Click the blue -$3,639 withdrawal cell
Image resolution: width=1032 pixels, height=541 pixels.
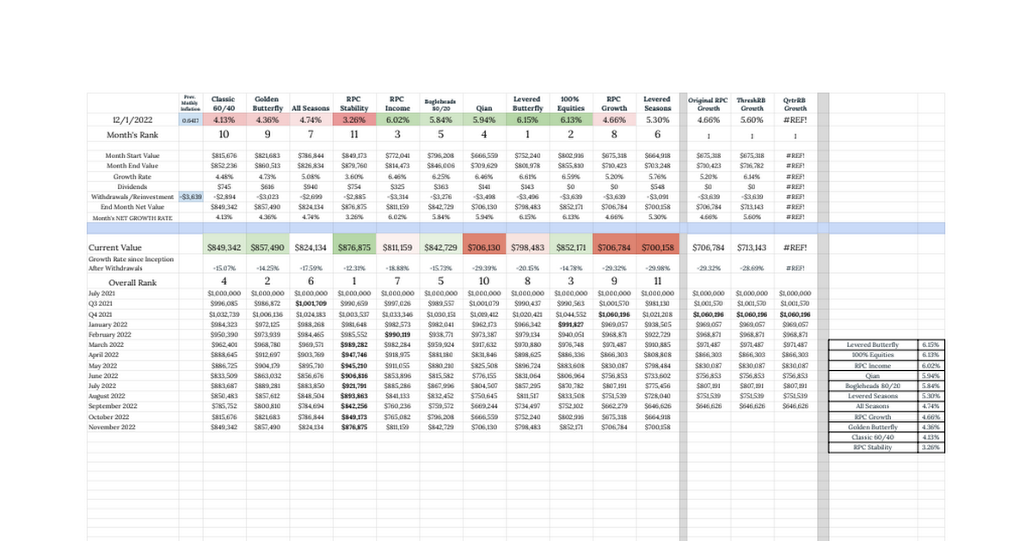tap(190, 197)
